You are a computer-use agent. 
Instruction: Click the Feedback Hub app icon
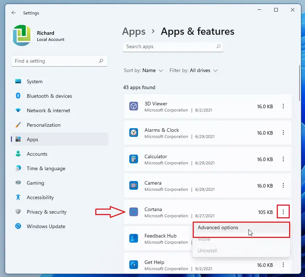coord(134,238)
